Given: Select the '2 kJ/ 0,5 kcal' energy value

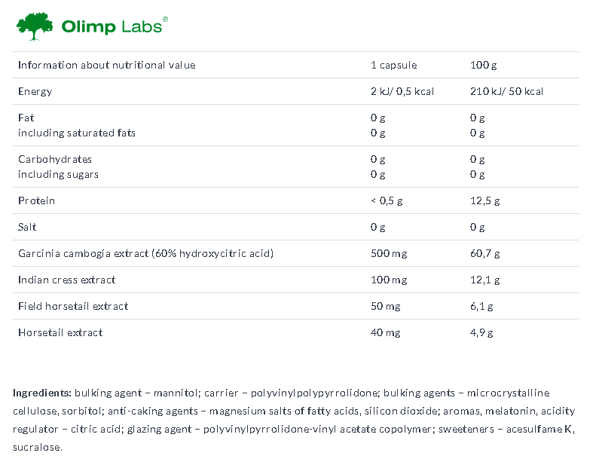Looking at the screenshot, I should click(402, 91).
